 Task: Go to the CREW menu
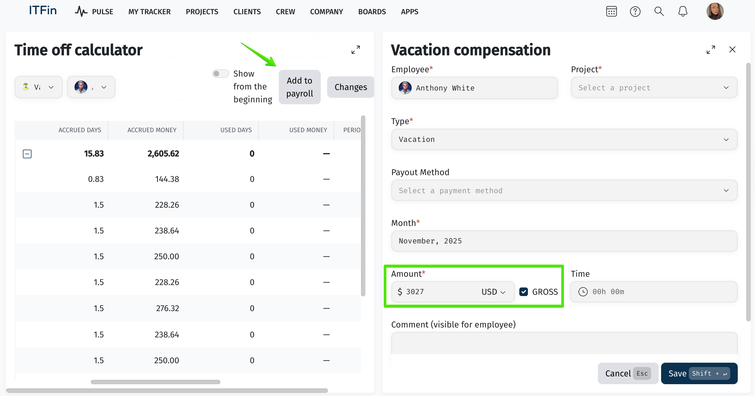(285, 12)
